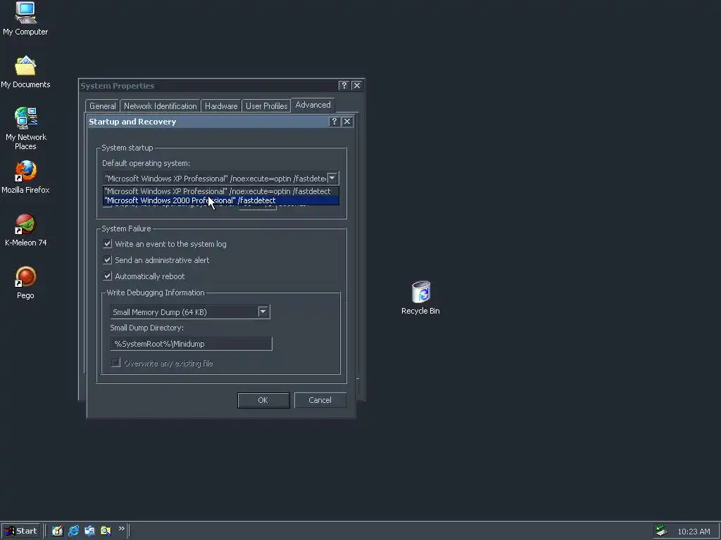This screenshot has width=721, height=540.
Task: Click the Safely Remove Hardware tray icon
Action: (661, 531)
